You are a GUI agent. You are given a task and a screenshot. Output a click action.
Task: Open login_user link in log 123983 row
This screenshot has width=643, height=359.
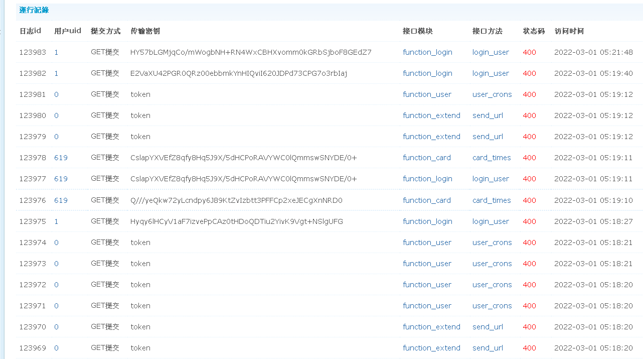point(491,52)
